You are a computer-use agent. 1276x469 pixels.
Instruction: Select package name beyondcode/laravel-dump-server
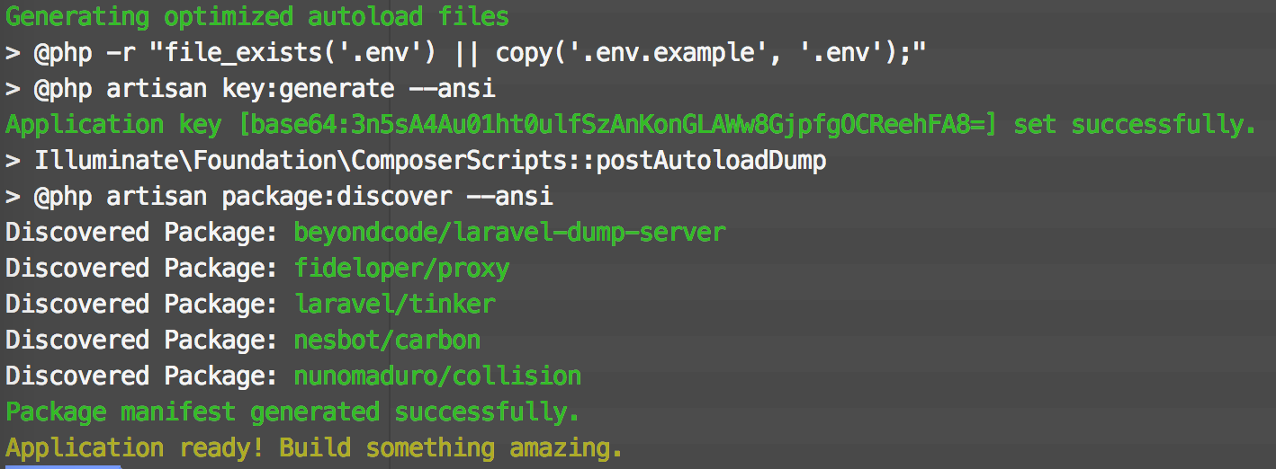509,233
